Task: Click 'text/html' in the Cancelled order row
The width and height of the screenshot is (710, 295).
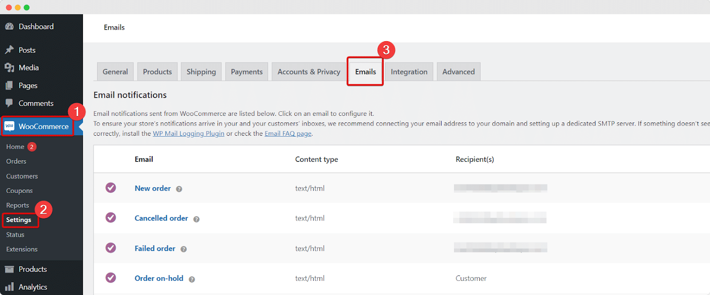Action: click(x=310, y=218)
